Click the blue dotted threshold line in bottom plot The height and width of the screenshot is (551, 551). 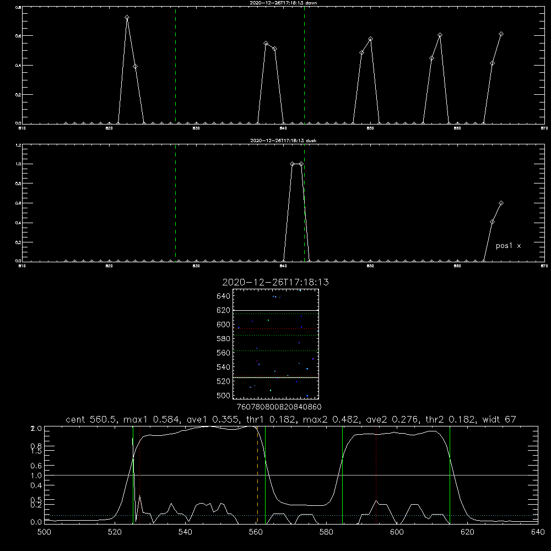pos(291,515)
